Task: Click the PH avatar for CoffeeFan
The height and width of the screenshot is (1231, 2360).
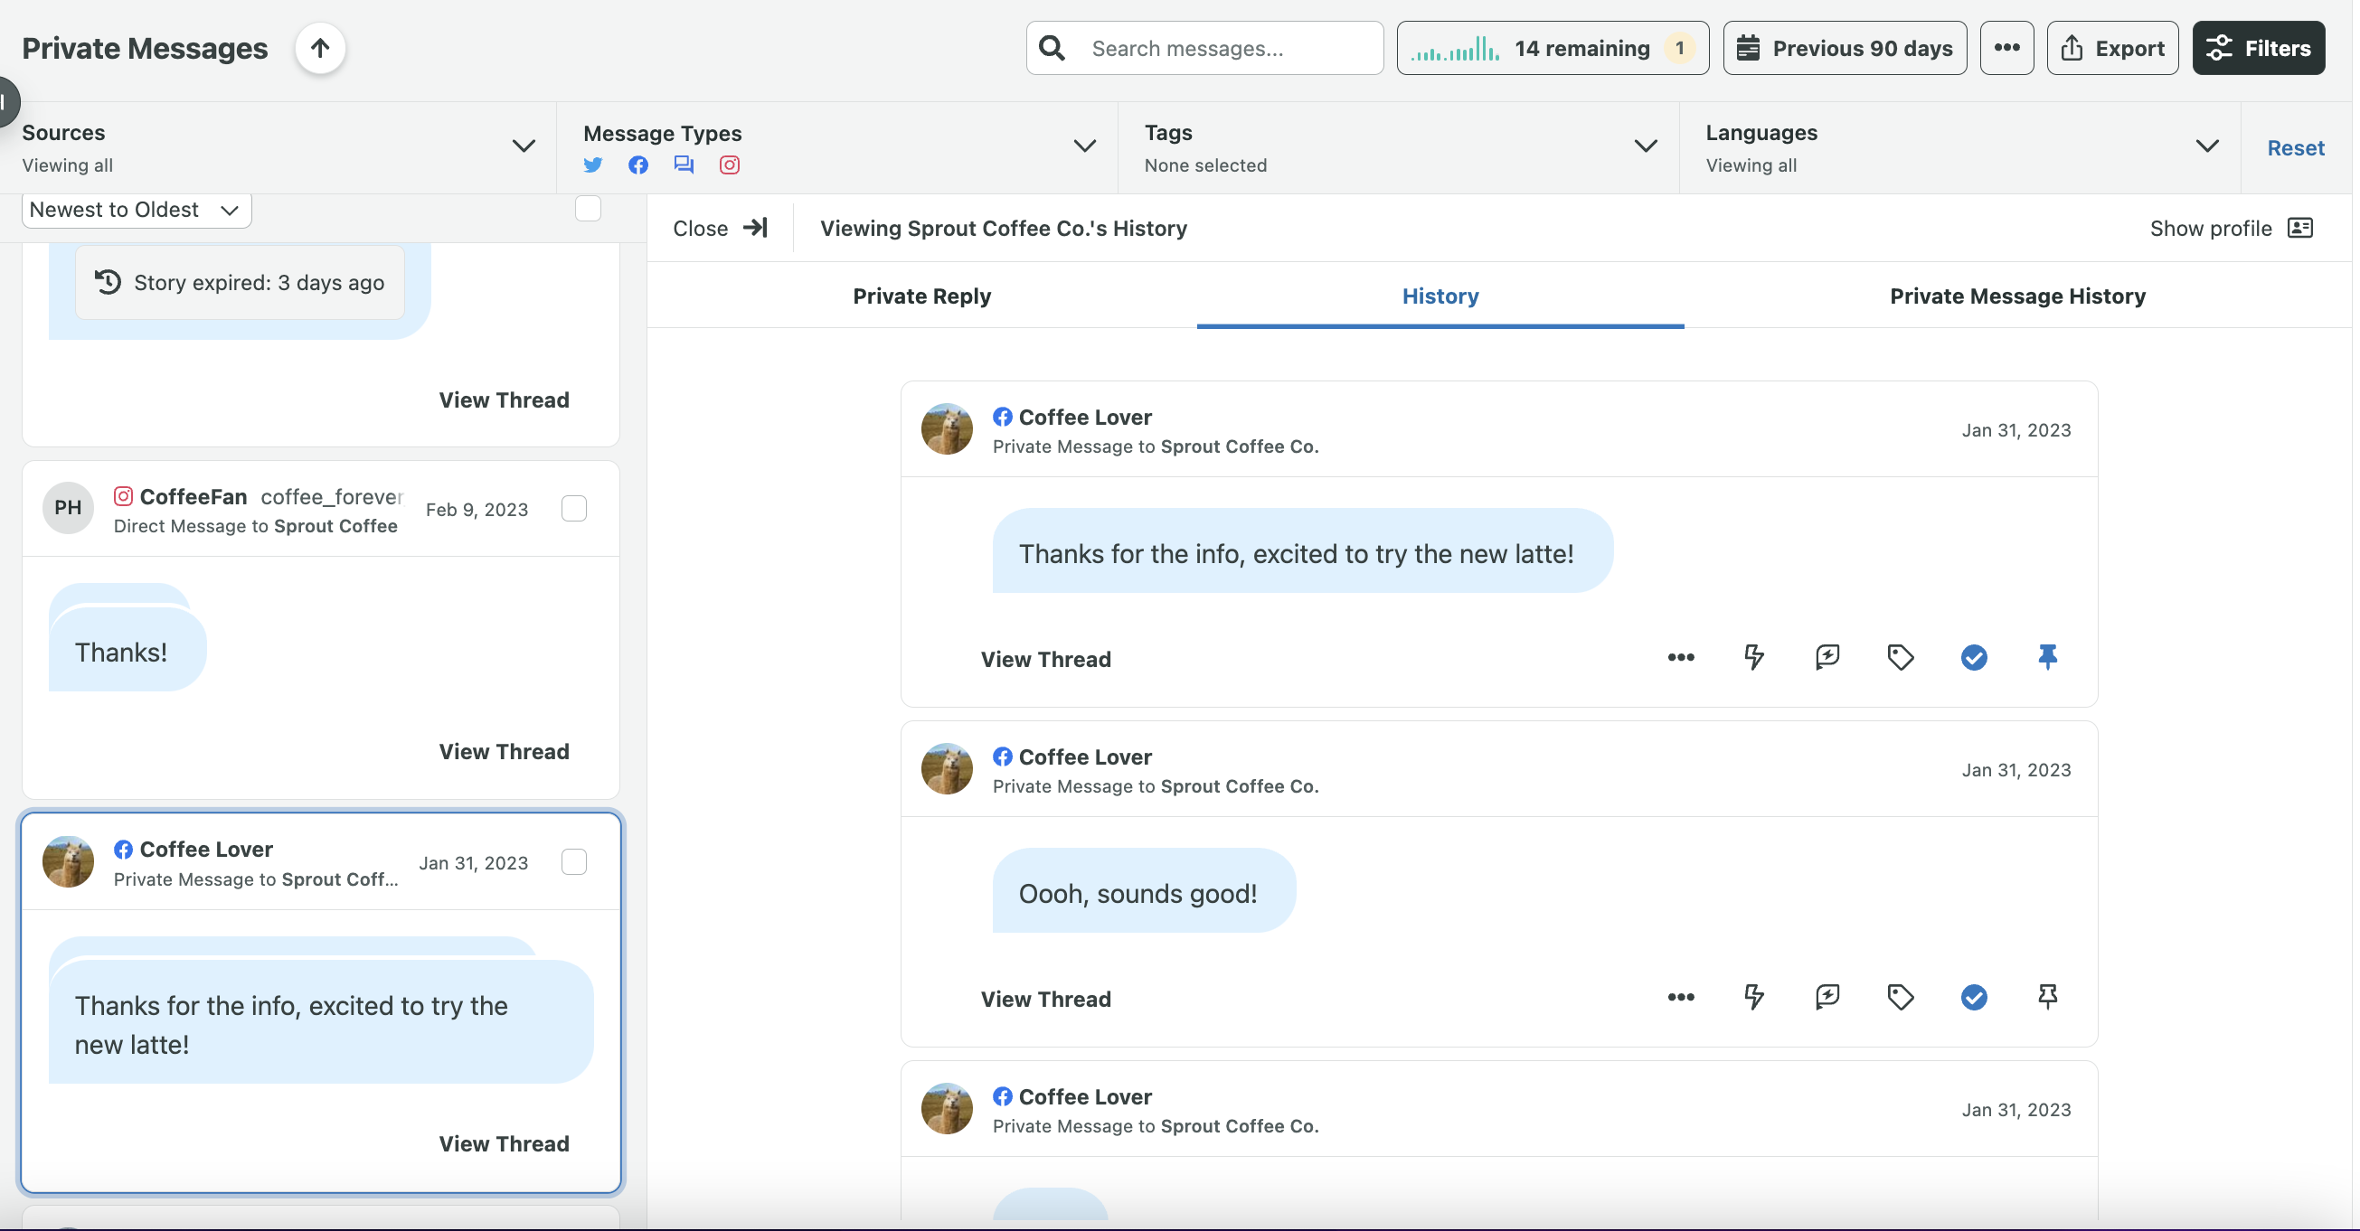Action: coord(68,507)
